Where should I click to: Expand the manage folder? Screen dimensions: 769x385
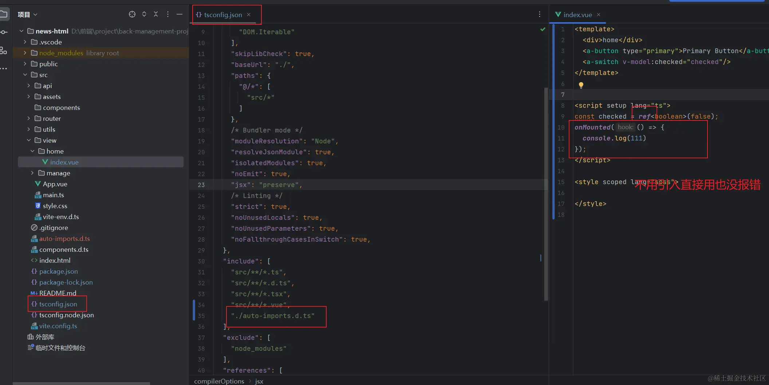pos(32,173)
